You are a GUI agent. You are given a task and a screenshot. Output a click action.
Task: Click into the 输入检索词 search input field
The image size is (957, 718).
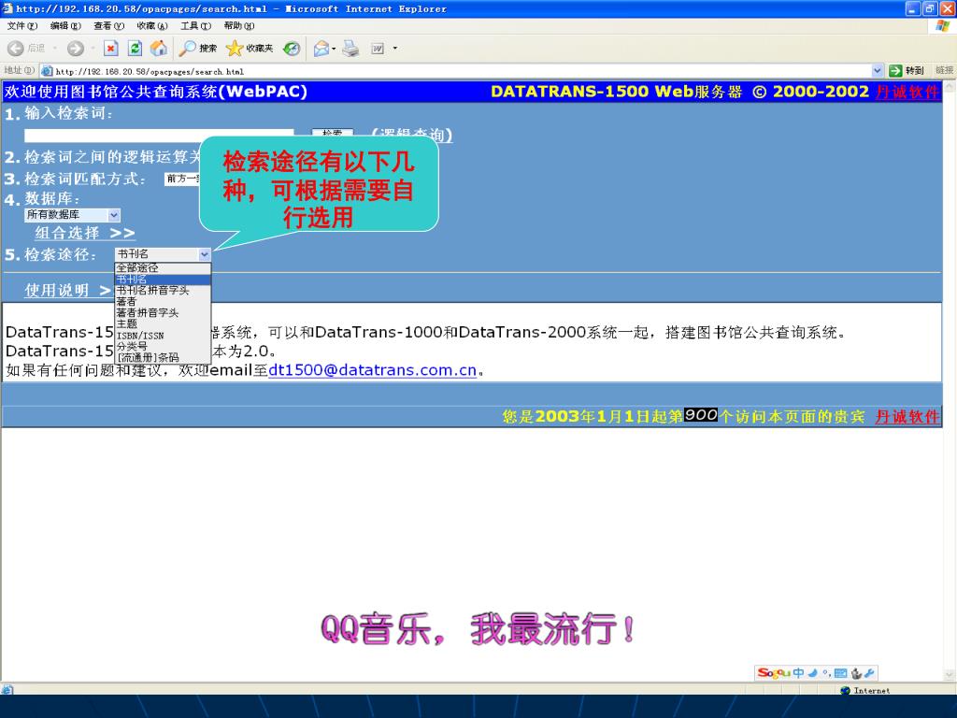tap(159, 135)
